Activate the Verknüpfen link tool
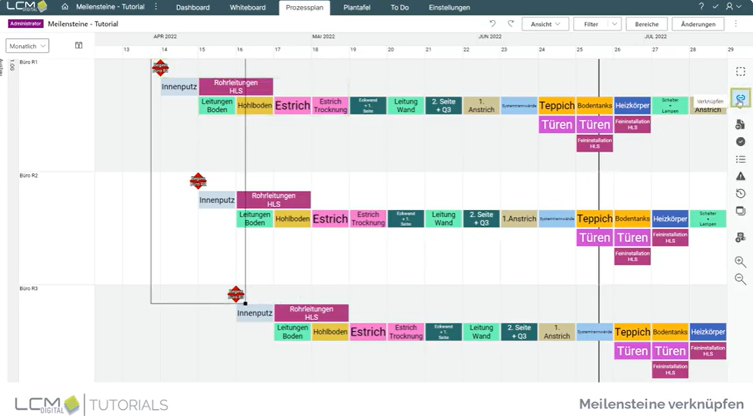 click(x=740, y=98)
